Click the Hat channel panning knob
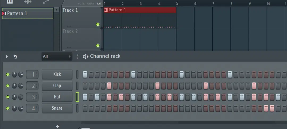This screenshot has width=287, height=129. click(x=14, y=97)
